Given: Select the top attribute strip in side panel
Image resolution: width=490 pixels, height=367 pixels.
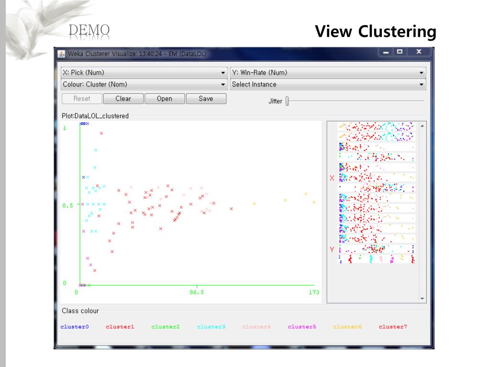Looking at the screenshot, I should point(377,126).
